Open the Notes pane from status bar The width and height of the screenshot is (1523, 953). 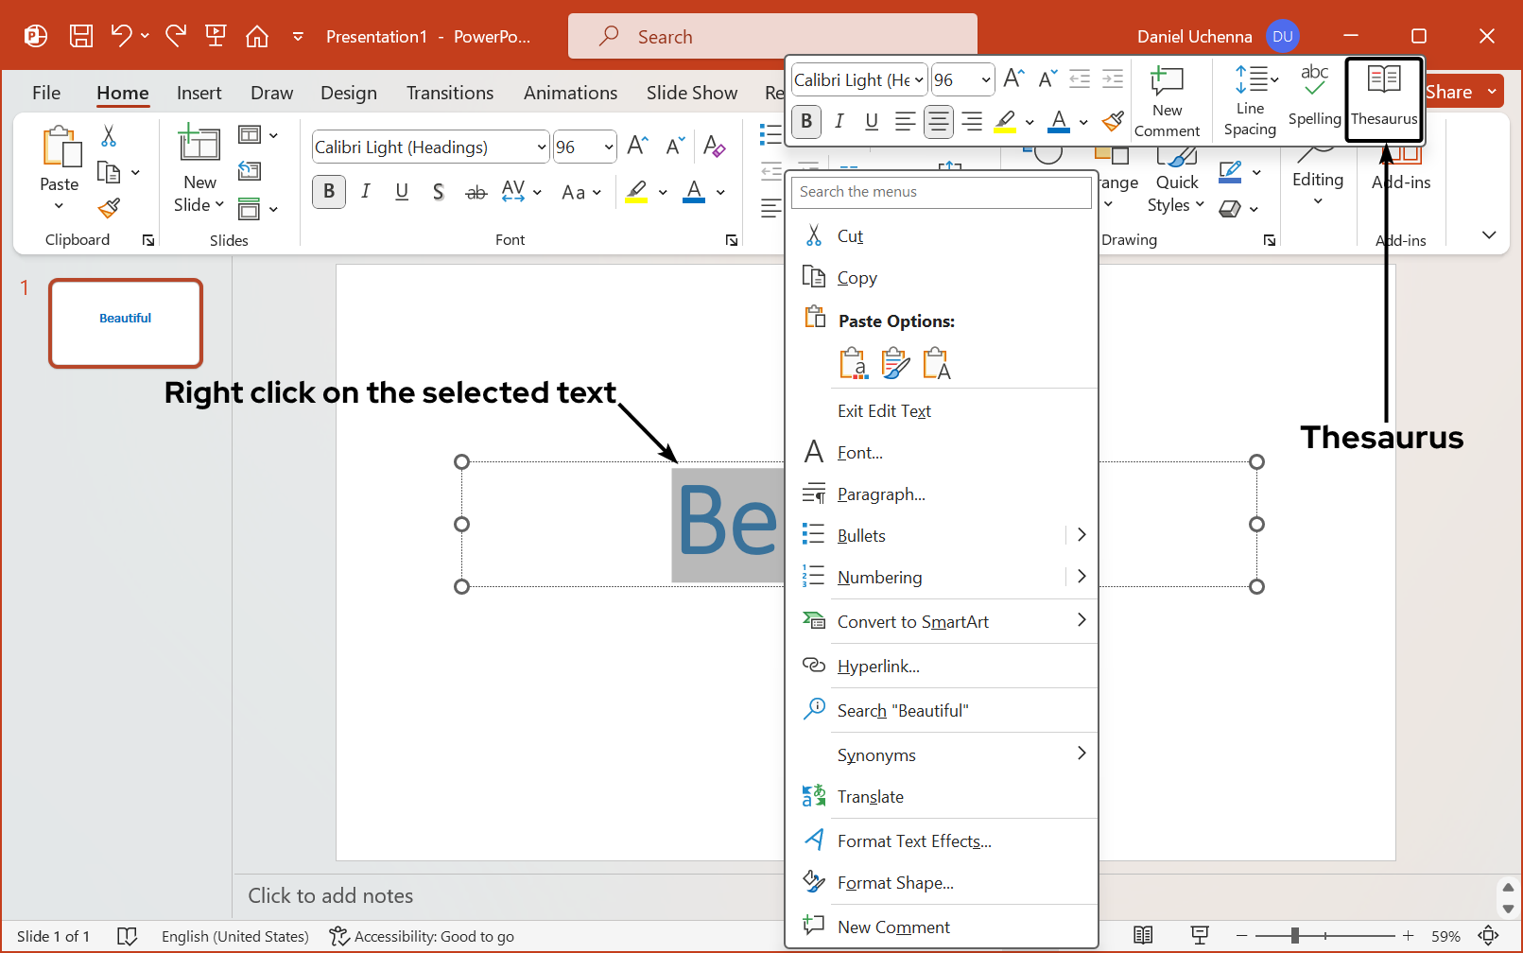tap(1143, 936)
